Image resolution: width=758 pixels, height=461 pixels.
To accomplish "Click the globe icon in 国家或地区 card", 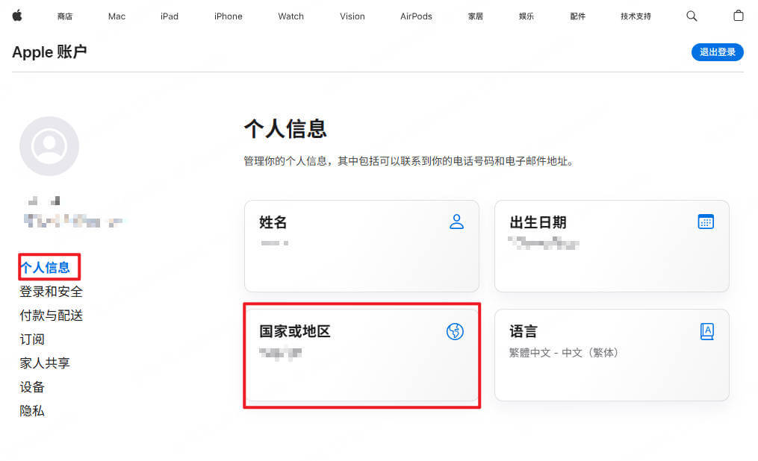I will (455, 331).
